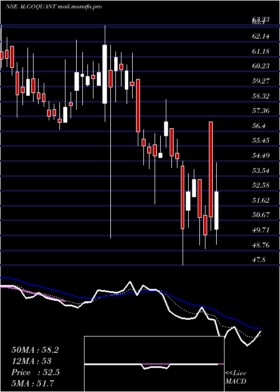Click the 48.76 price axis label

[261, 245]
